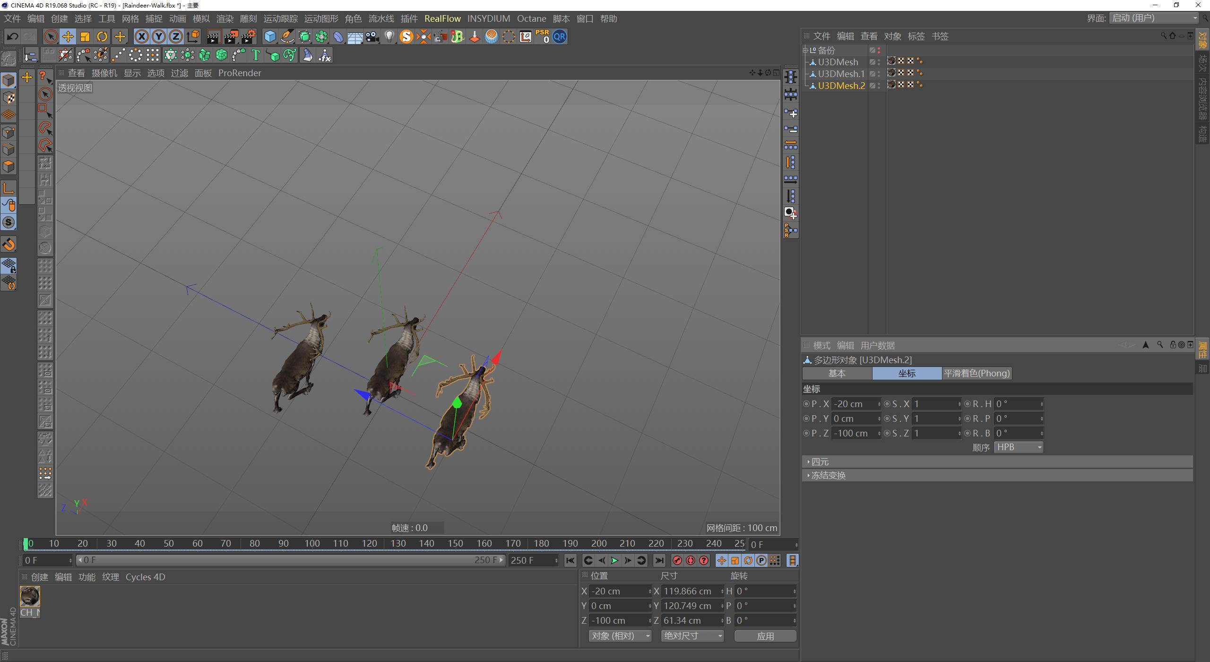
Task: Add a Cube primitive object
Action: pos(270,37)
